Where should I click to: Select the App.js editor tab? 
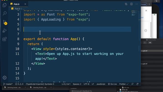[x=16, y=4]
